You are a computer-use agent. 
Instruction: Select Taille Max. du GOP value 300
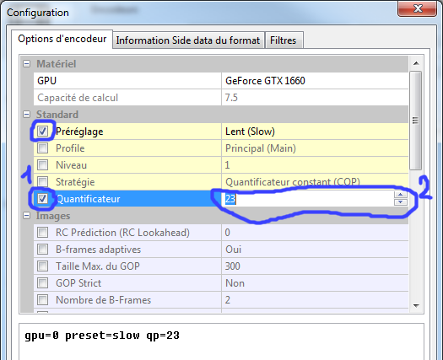pos(315,266)
